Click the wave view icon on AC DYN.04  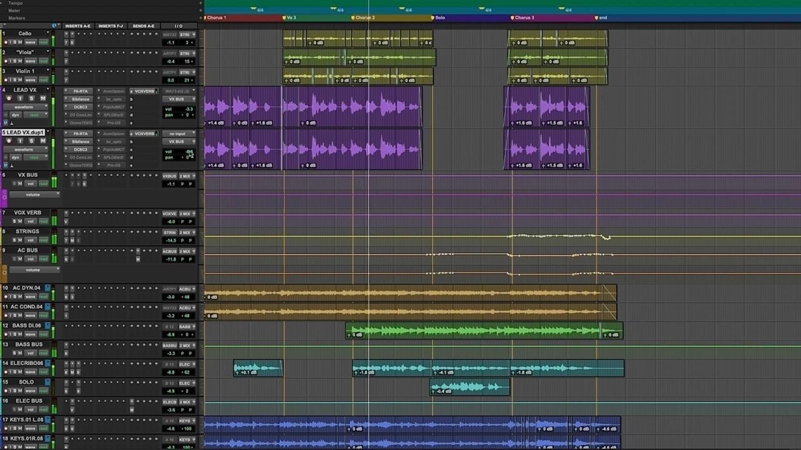(x=30, y=296)
